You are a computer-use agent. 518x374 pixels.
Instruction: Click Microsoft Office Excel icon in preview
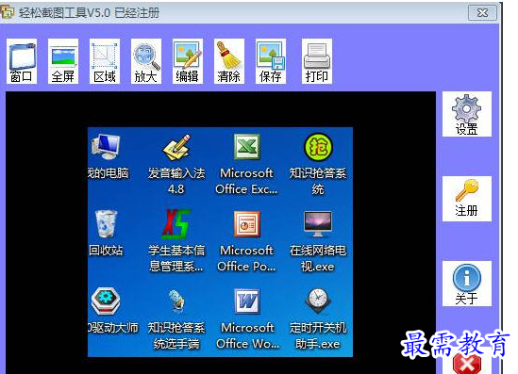click(x=247, y=147)
